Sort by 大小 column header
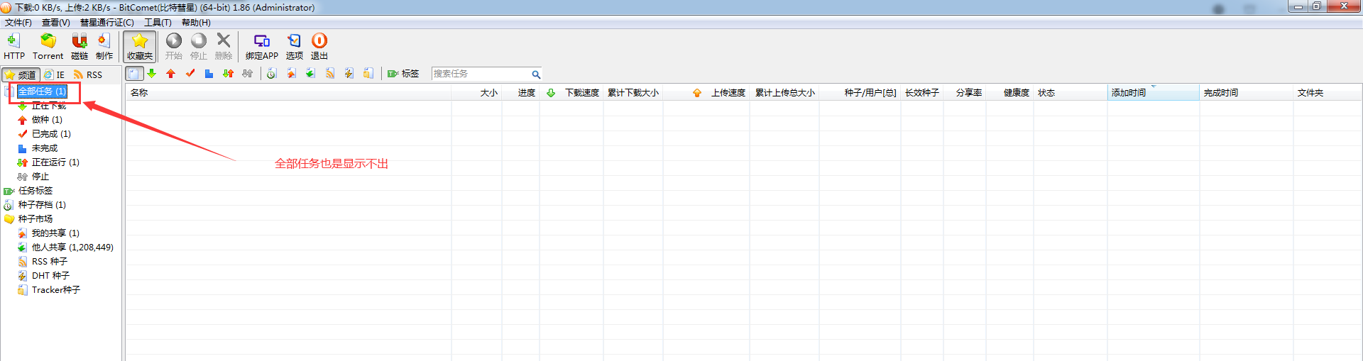 (x=476, y=93)
